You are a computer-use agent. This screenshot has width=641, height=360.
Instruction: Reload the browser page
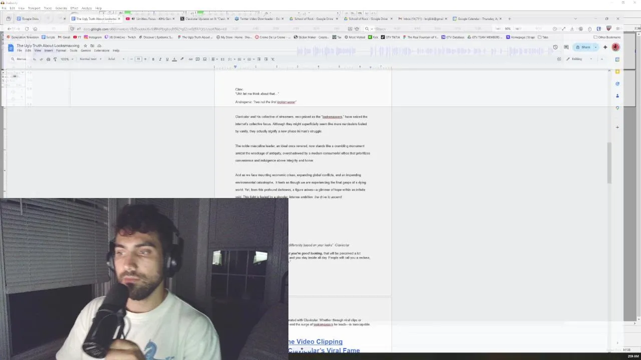click(27, 28)
